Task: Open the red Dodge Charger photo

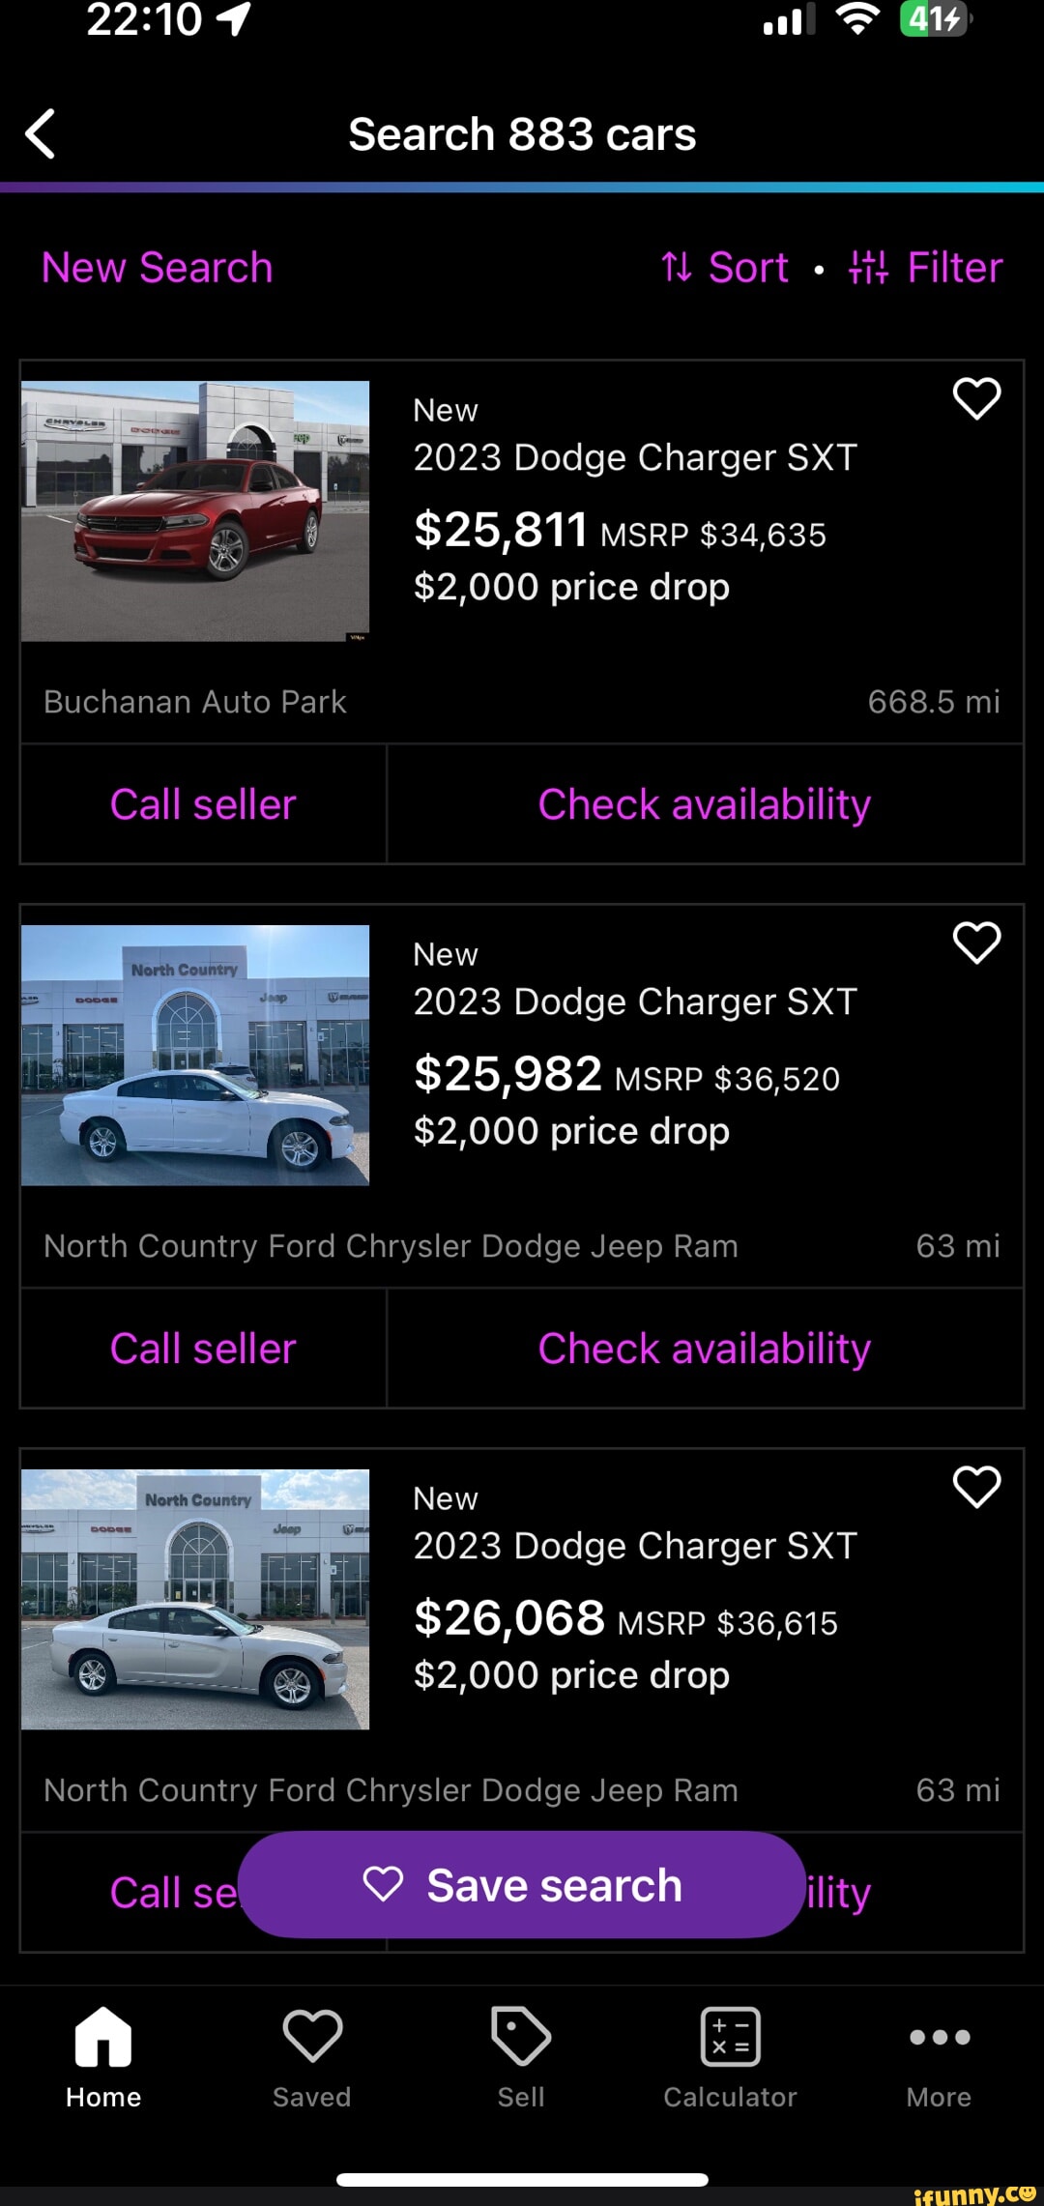Action: [195, 511]
